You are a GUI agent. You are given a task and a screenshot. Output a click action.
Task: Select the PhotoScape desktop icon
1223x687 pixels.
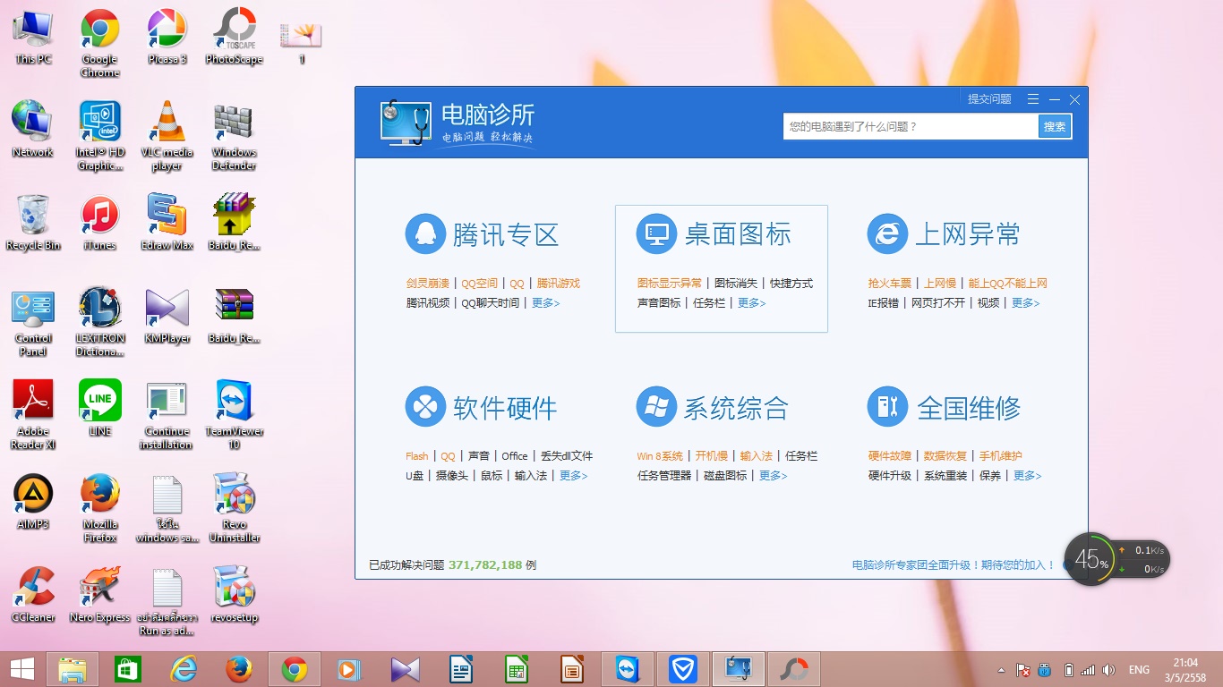pyautogui.click(x=235, y=36)
